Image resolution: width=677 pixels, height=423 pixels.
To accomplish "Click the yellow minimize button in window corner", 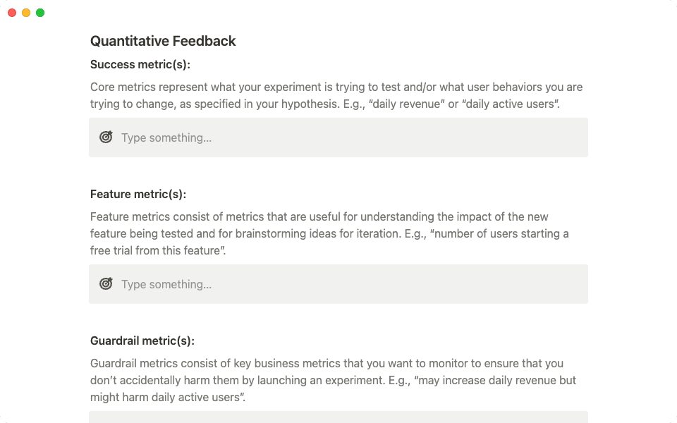I will point(25,12).
